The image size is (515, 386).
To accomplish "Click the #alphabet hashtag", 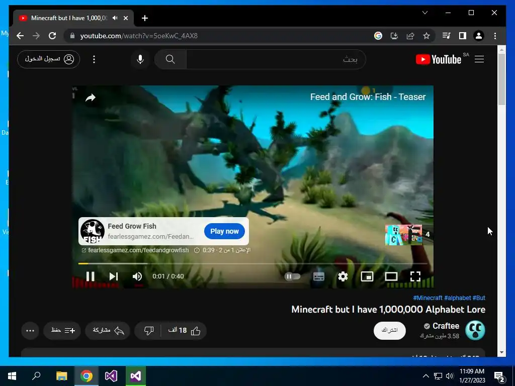I will (458, 298).
